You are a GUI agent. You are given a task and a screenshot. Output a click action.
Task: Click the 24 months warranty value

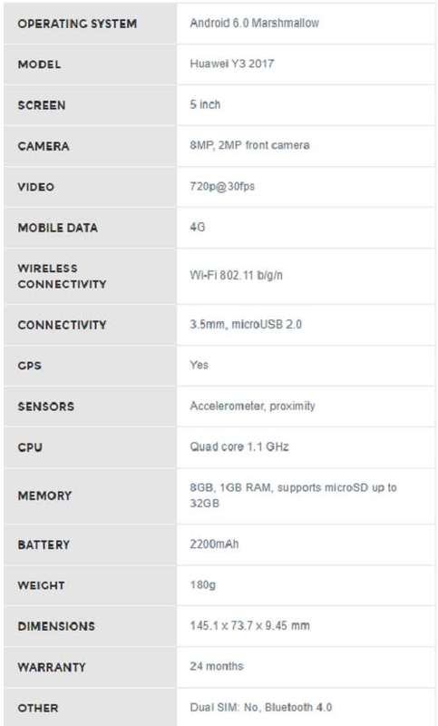[217, 666]
